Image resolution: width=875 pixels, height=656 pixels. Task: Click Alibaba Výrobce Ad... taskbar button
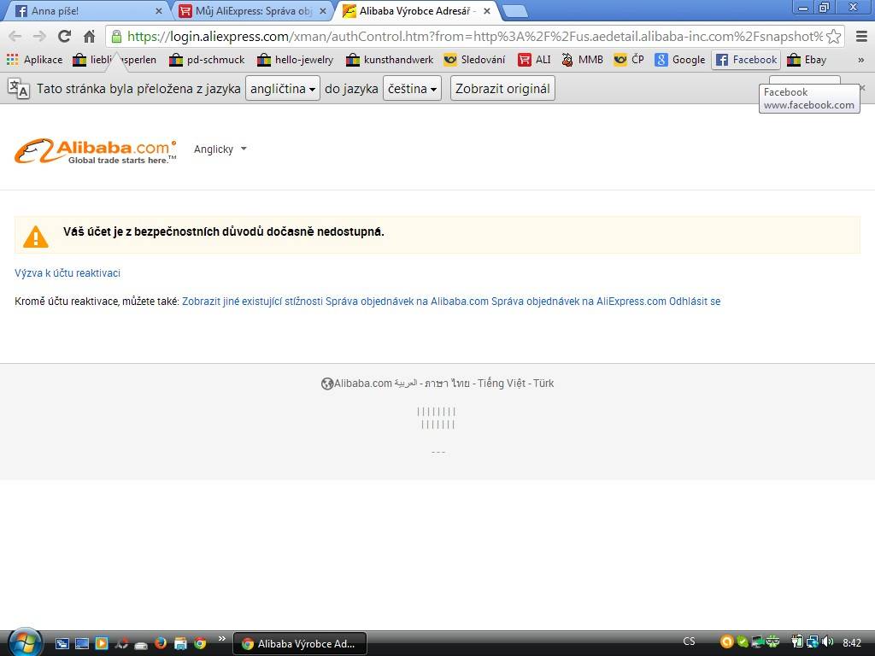(300, 644)
